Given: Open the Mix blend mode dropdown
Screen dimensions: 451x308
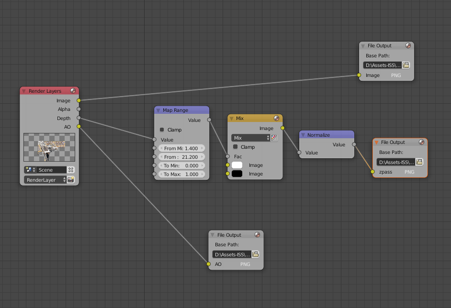Looking at the screenshot, I should coord(250,138).
